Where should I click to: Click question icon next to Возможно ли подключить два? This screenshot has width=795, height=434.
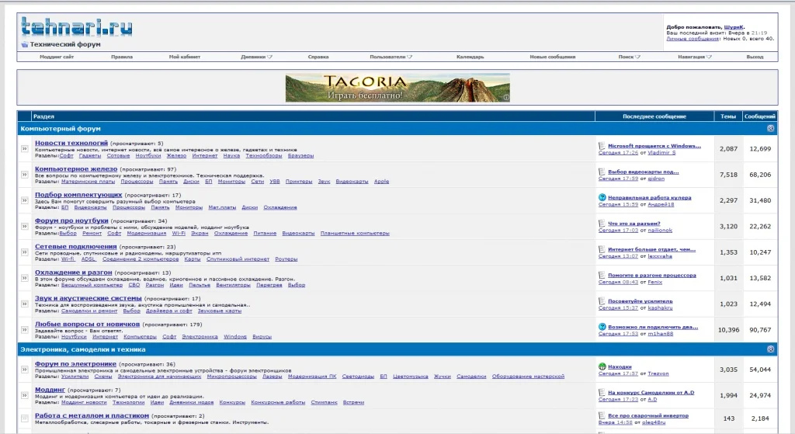point(602,327)
